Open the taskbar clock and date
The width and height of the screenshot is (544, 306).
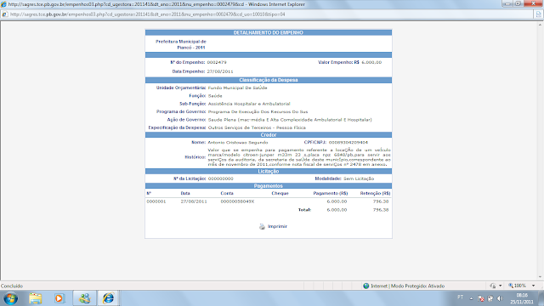(x=521, y=298)
